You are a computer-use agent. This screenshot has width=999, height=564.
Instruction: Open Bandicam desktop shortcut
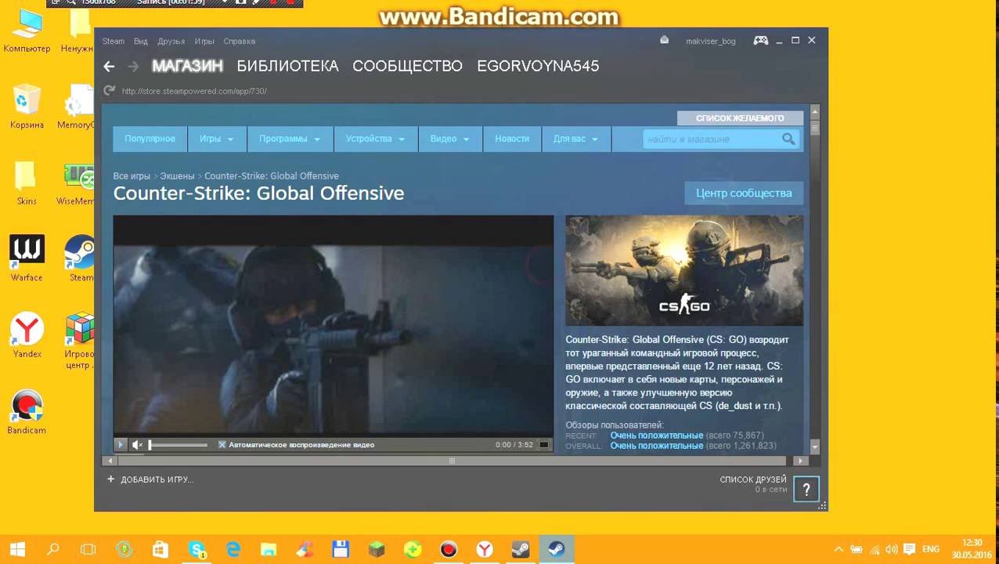point(27,411)
